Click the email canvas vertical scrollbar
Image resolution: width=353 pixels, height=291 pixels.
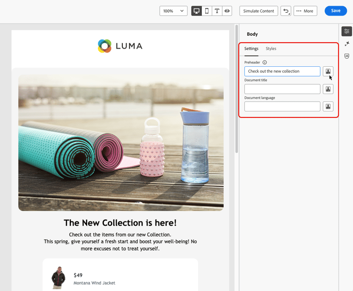[x=236, y=89]
